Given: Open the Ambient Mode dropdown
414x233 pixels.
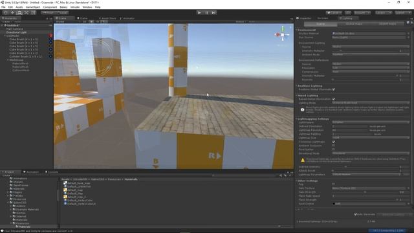Looking at the screenshot, I should [x=371, y=54].
